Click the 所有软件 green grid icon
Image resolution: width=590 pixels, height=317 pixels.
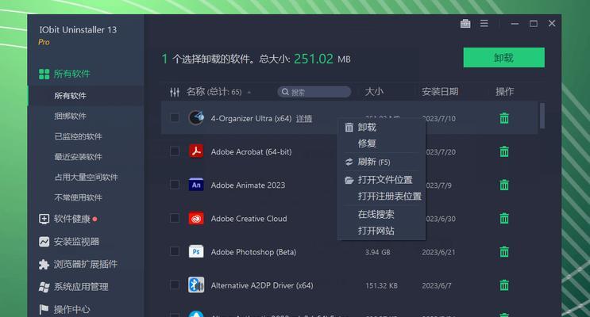coord(44,74)
